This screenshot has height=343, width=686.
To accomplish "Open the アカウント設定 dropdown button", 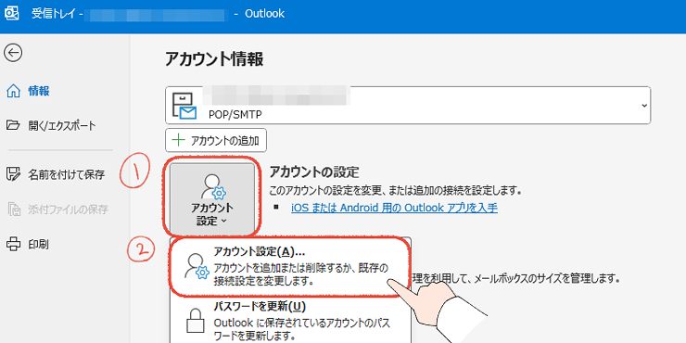I will [x=212, y=199].
